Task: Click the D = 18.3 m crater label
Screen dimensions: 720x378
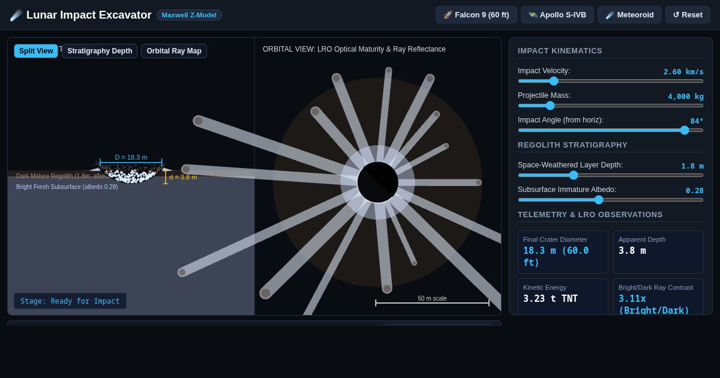Action: pyautogui.click(x=131, y=157)
